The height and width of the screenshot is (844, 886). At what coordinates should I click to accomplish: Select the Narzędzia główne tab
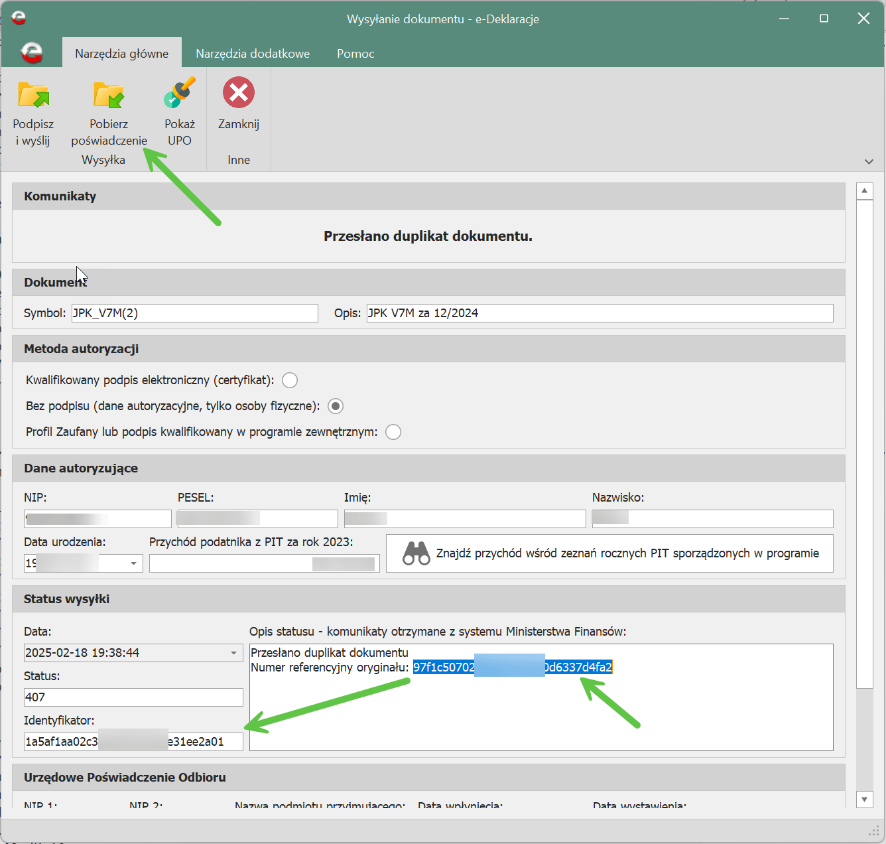121,54
